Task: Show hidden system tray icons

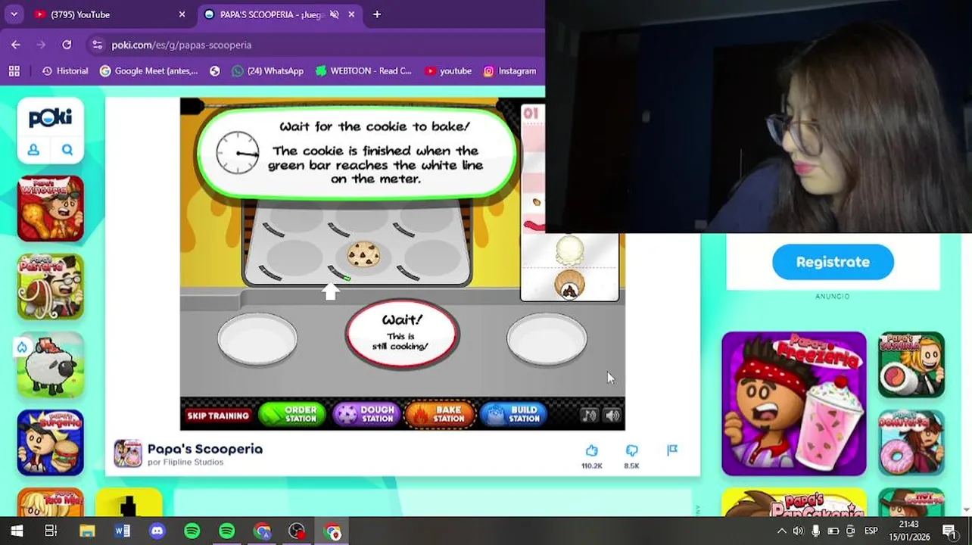Action: click(x=781, y=531)
